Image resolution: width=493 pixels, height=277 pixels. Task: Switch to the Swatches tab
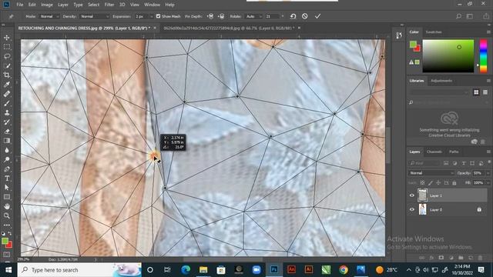(x=434, y=32)
